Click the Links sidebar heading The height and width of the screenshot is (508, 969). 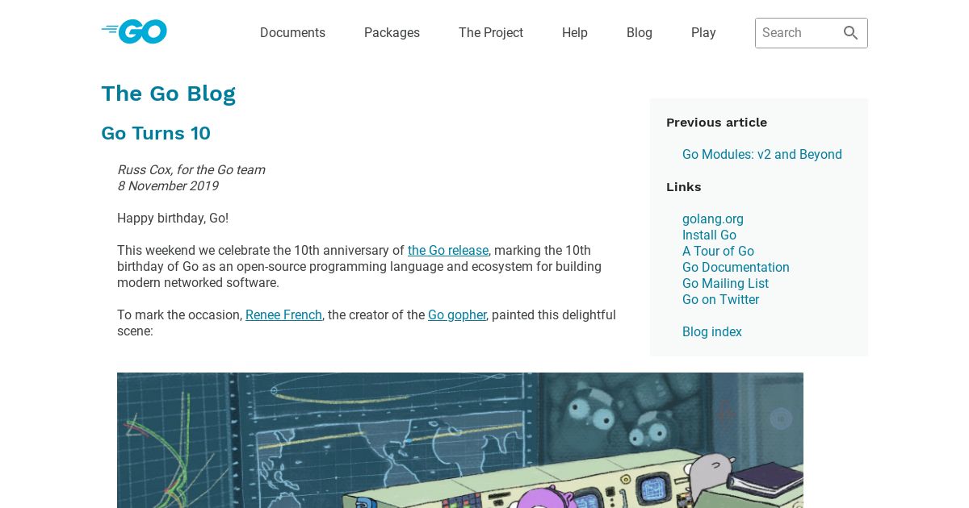pos(683,187)
